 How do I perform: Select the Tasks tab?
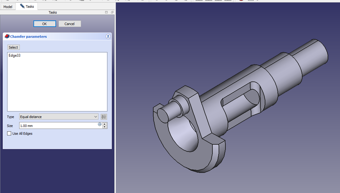tap(27, 6)
